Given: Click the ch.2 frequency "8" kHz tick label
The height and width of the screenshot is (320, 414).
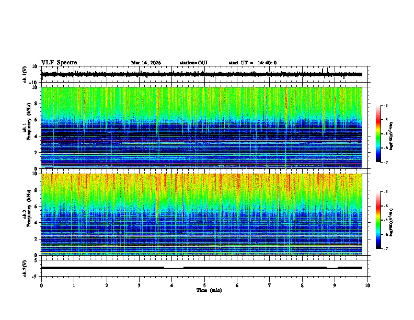Looking at the screenshot, I should pyautogui.click(x=36, y=190).
